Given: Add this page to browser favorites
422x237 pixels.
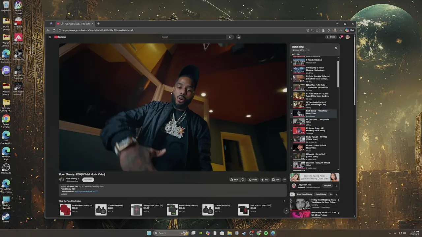Looking at the screenshot, I should 317,30.
